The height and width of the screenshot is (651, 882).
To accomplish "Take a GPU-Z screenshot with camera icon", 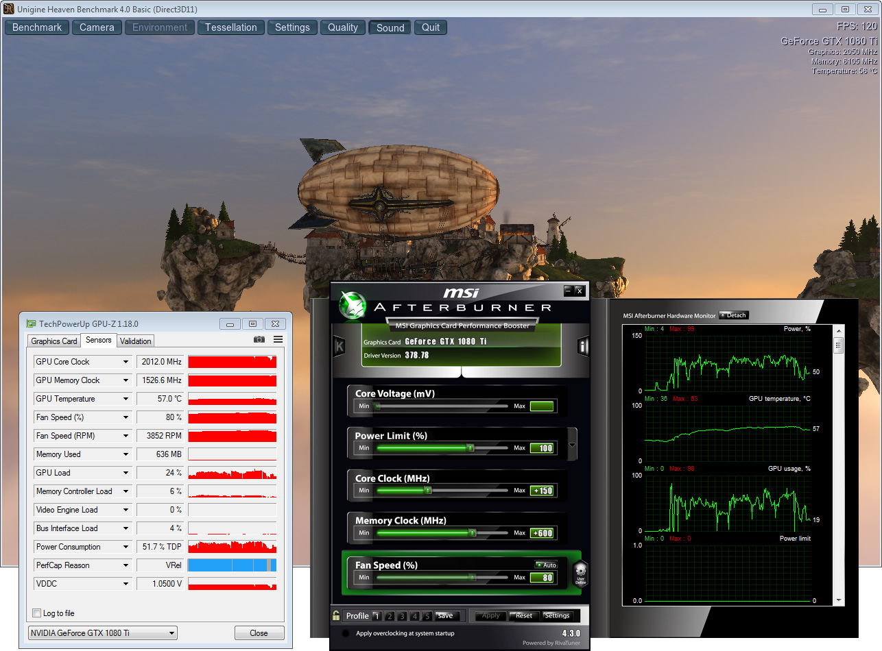I will coord(259,339).
